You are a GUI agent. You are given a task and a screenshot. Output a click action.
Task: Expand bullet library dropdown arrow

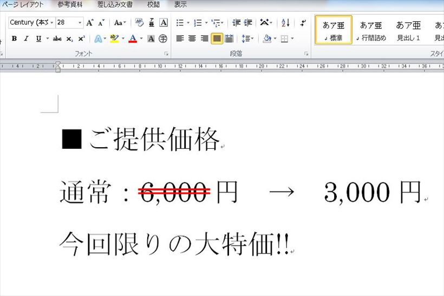[x=188, y=23]
